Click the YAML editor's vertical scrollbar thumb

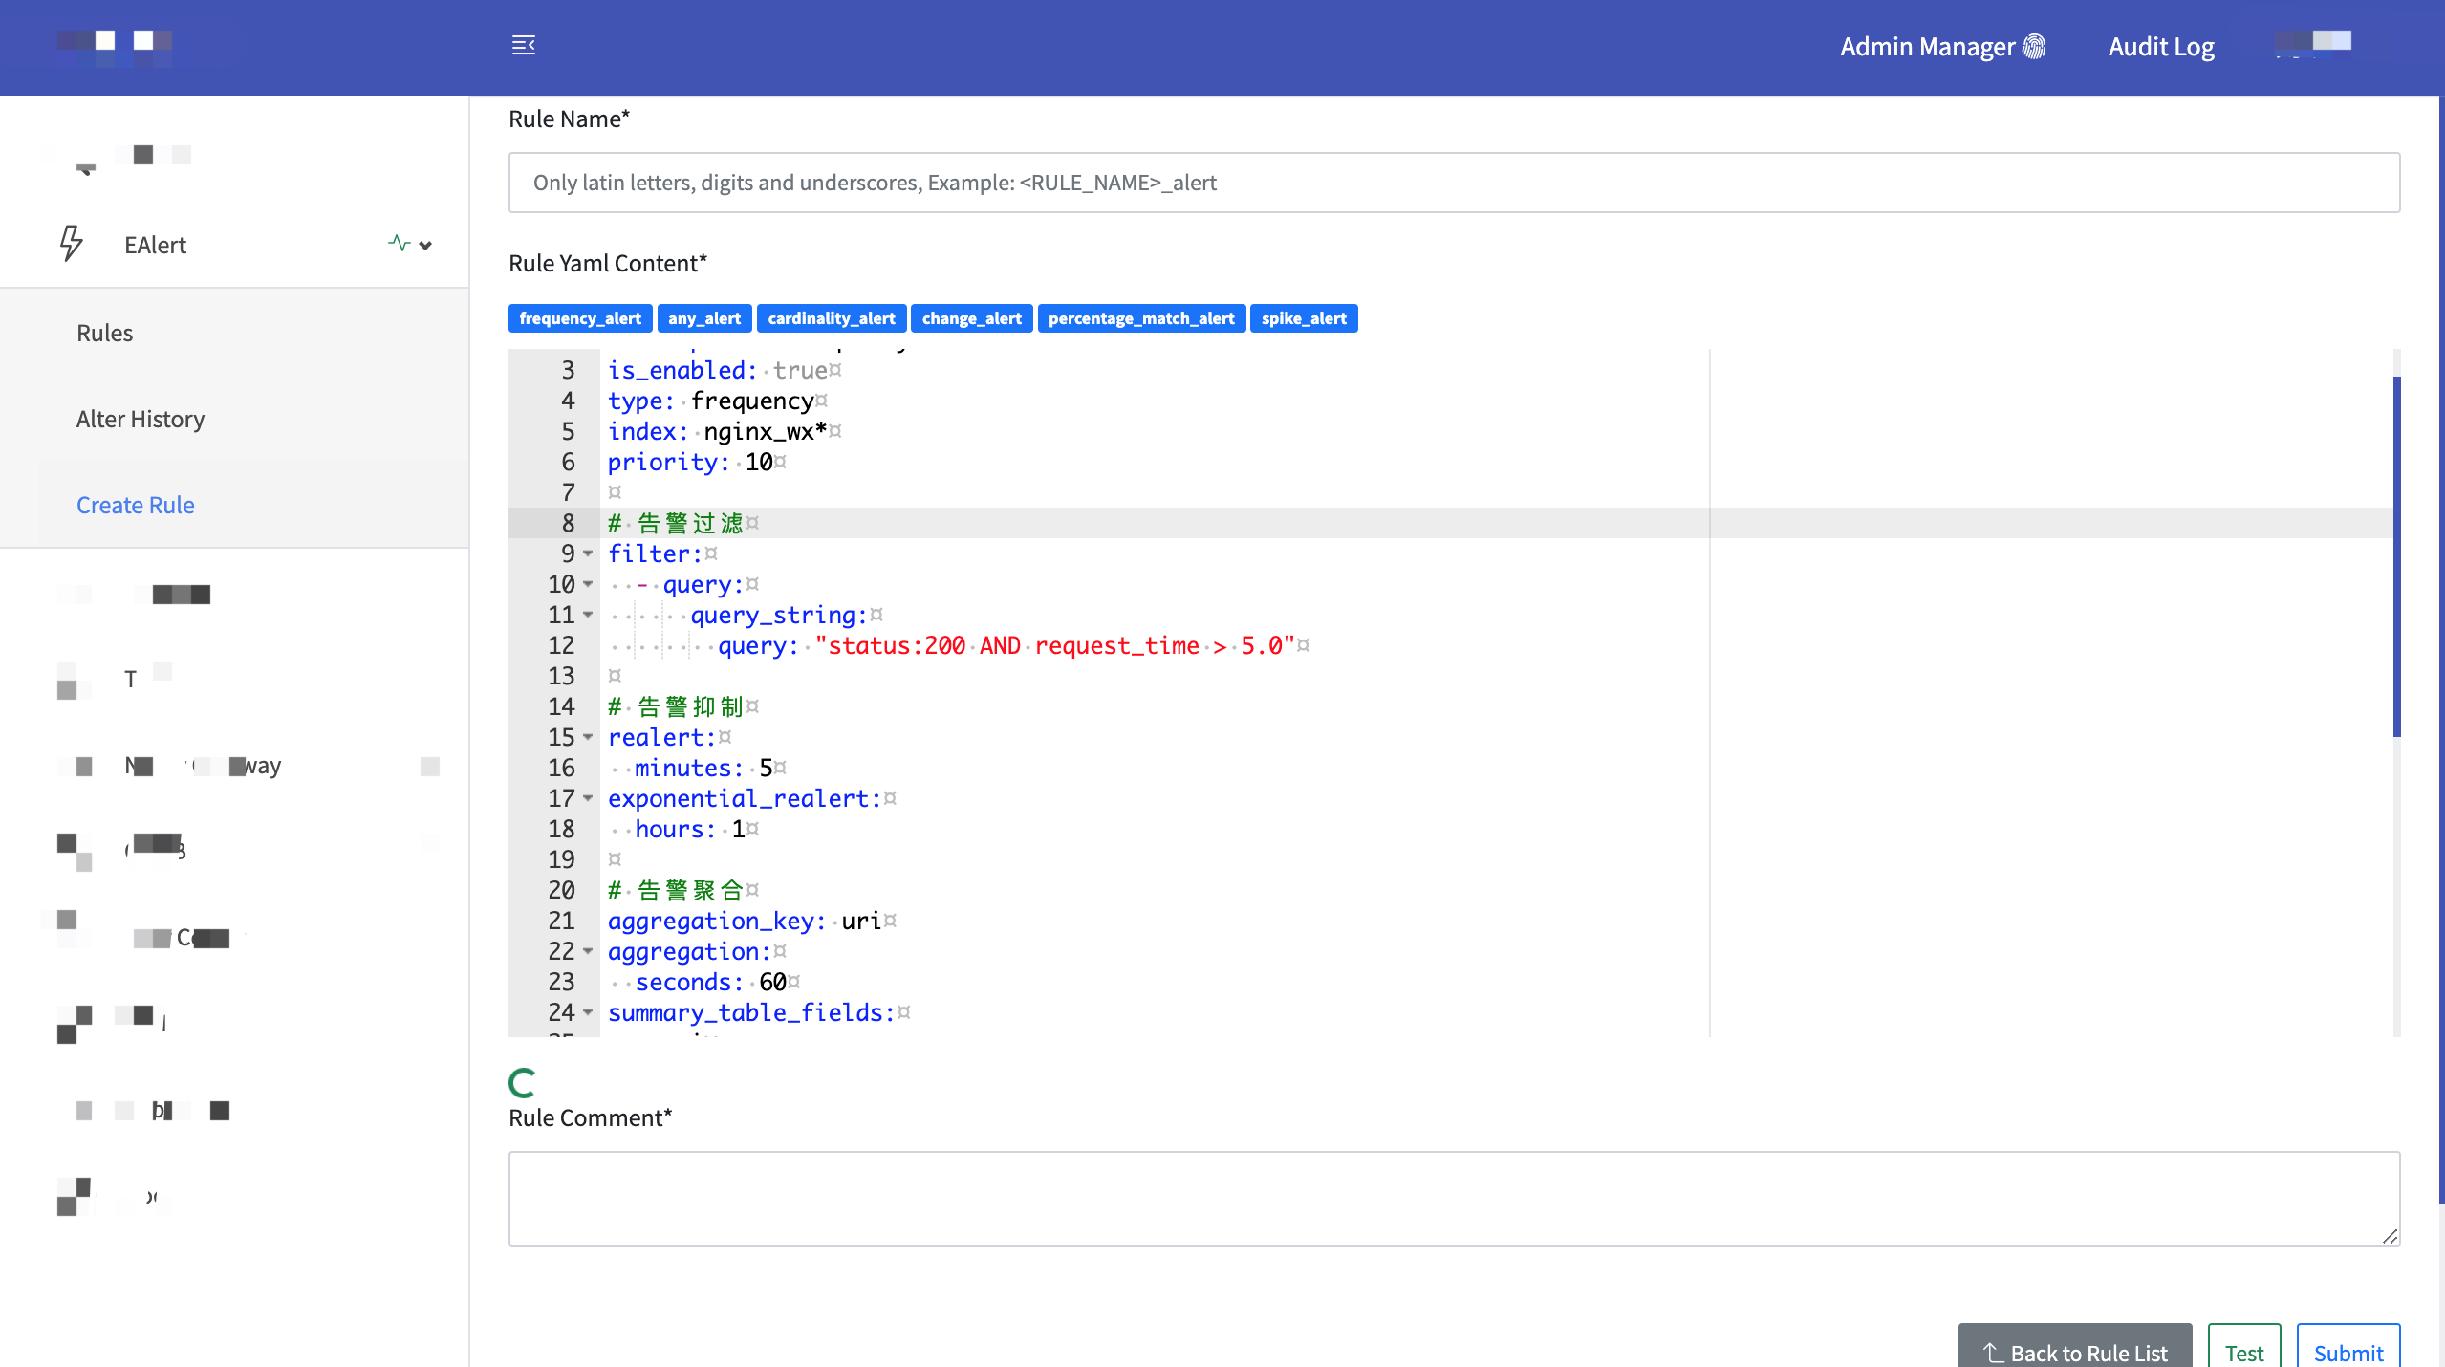(2396, 556)
